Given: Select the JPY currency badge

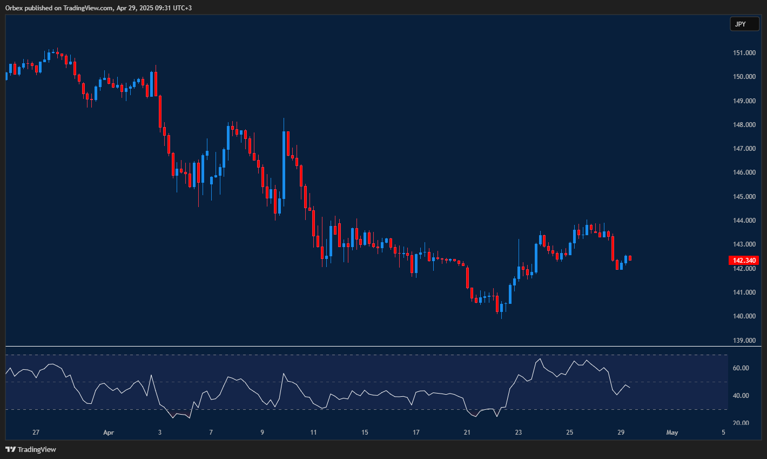Looking at the screenshot, I should tap(744, 24).
